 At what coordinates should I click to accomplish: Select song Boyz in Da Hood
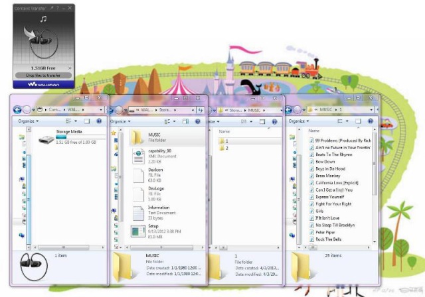pyautogui.click(x=327, y=168)
